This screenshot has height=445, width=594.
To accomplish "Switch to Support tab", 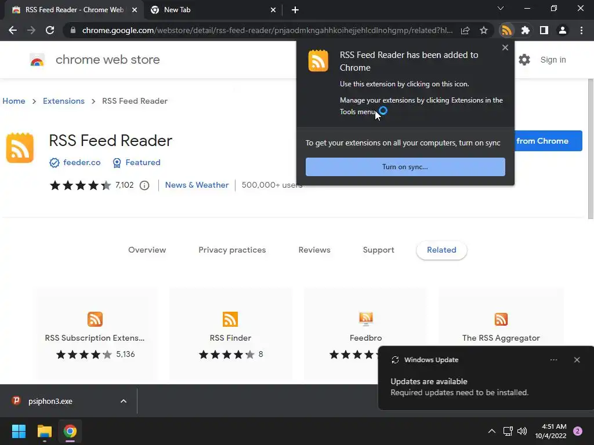I will (x=378, y=250).
